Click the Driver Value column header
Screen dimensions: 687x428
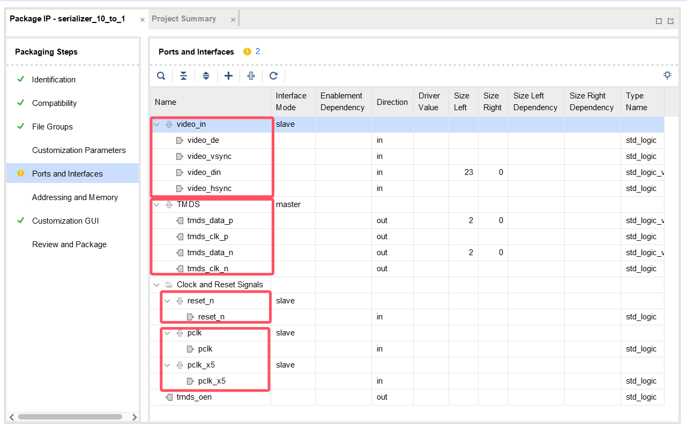[431, 102]
